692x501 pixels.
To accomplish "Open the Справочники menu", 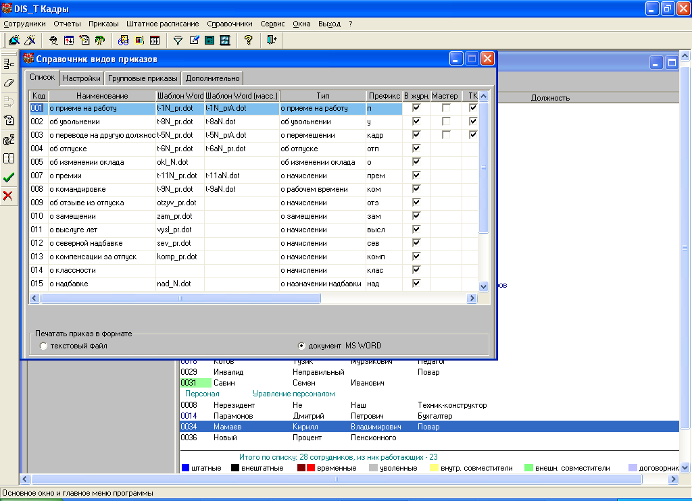I will pyautogui.click(x=230, y=24).
